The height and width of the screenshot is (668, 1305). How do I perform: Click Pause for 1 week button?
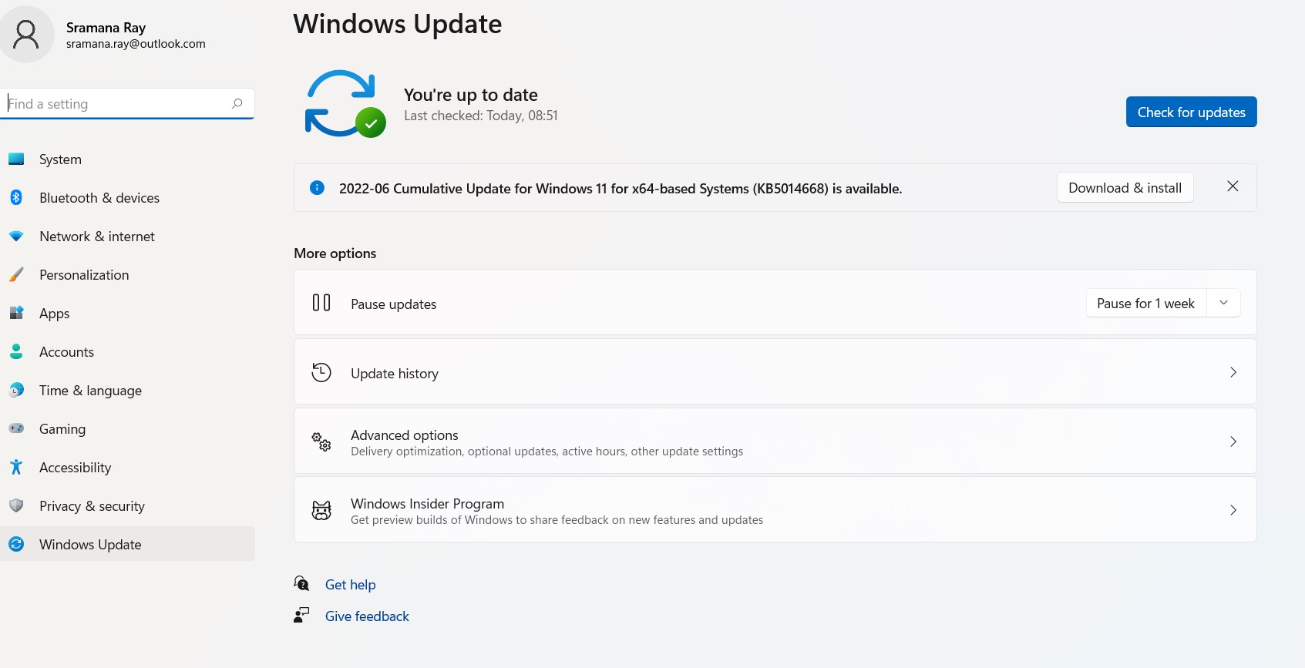tap(1145, 303)
